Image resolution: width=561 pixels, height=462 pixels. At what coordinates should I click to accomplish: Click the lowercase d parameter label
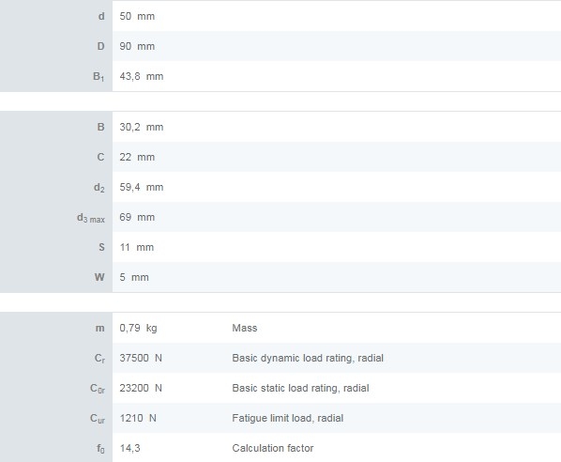click(101, 16)
